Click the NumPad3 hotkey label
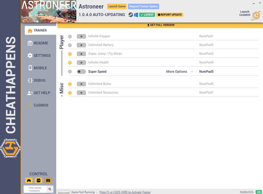Image resolution: width=263 pixels, height=194 pixels. point(206,54)
